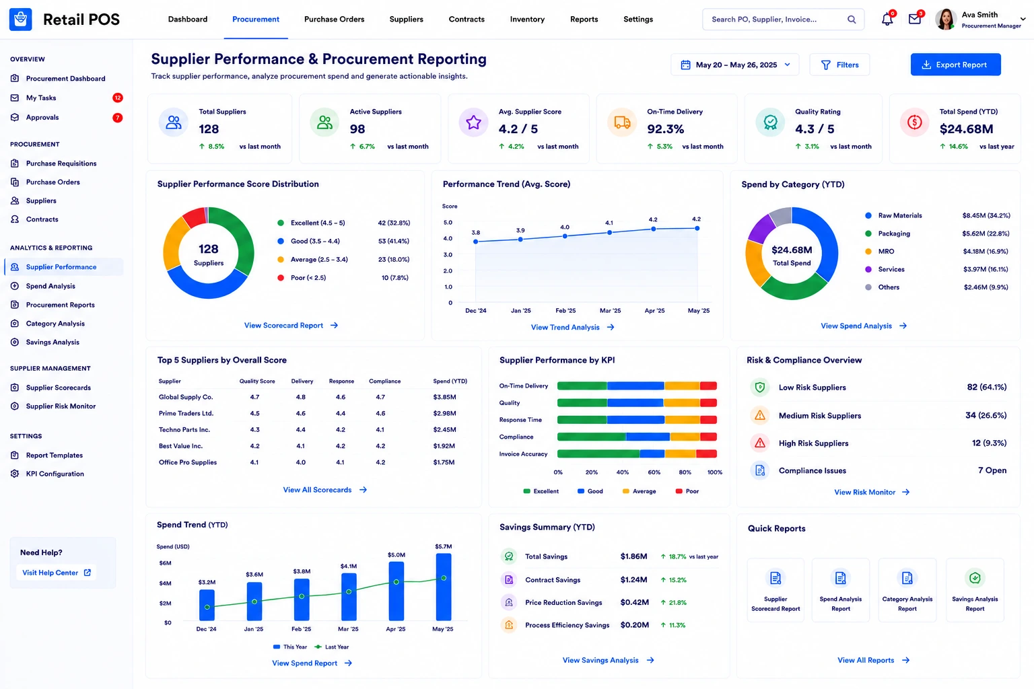Click the Process Efficiency Savings icon
1034x689 pixels.
[x=509, y=625]
